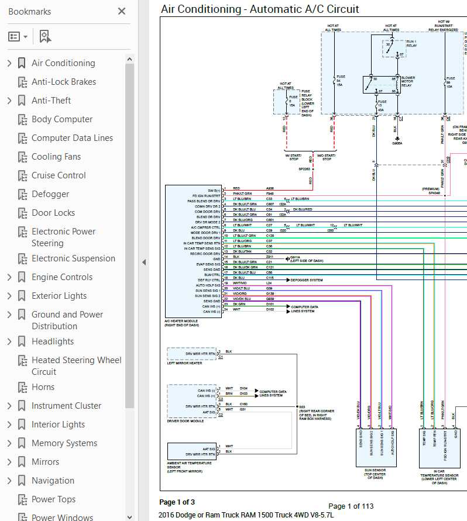Go to the Anti-Theft bookmark
The height and width of the screenshot is (521, 467).
point(51,101)
